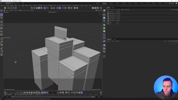The image size is (178, 100).
Task: Toggle Z axis lock
Action: tap(13, 8)
